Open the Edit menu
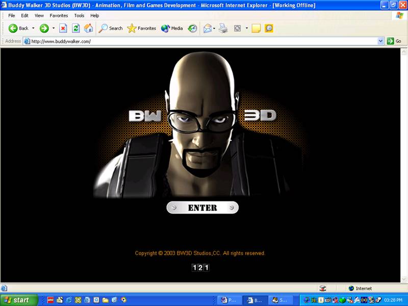This screenshot has height=306, width=408. coord(24,16)
